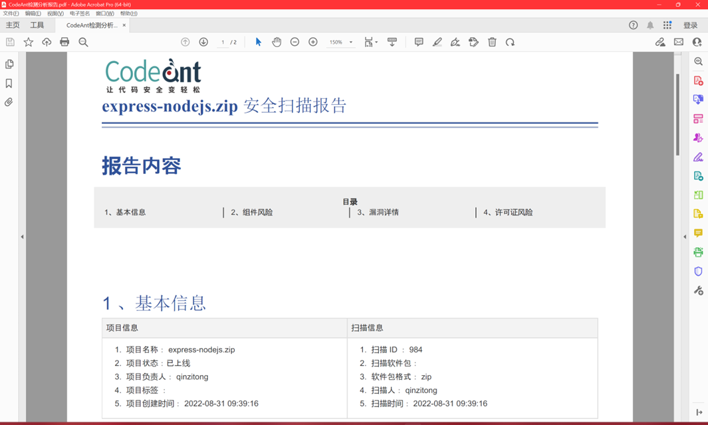
Task: Open the find text magnifier
Action: coord(83,42)
